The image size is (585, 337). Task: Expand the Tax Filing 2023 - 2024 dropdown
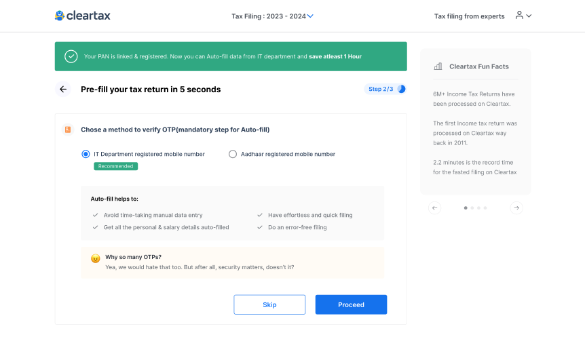[x=272, y=16]
